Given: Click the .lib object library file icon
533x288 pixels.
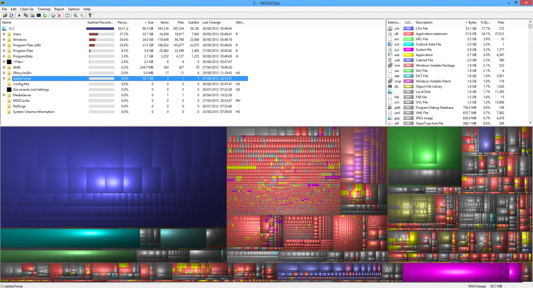Looking at the screenshot, I should pyautogui.click(x=390, y=86).
